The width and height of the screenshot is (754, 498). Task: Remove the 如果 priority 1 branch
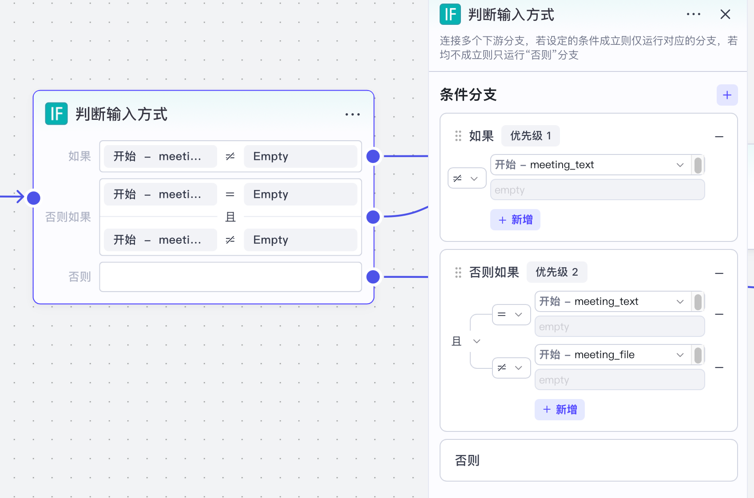pos(719,137)
